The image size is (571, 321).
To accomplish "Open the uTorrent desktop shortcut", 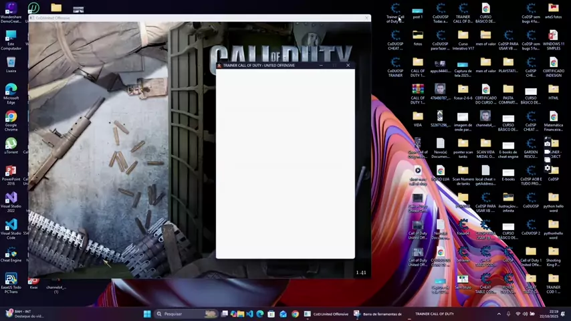I will coord(11,144).
